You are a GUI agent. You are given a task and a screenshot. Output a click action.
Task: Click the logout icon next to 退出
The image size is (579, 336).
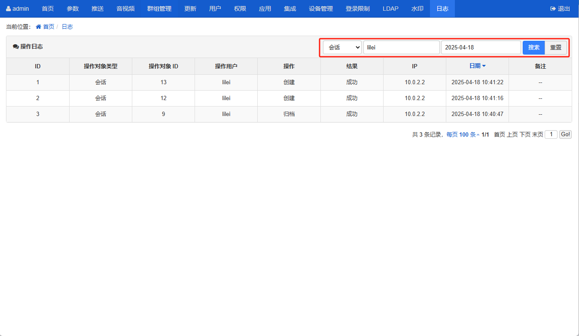553,9
